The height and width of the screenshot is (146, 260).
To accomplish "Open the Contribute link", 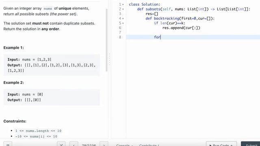I will [149, 145].
